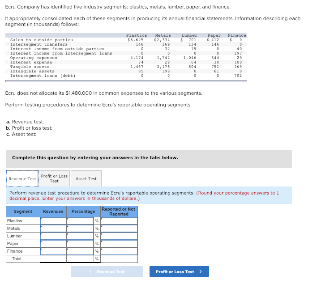Click the Plastics row label in answer table
This screenshot has width=321, height=292.
pyautogui.click(x=14, y=221)
